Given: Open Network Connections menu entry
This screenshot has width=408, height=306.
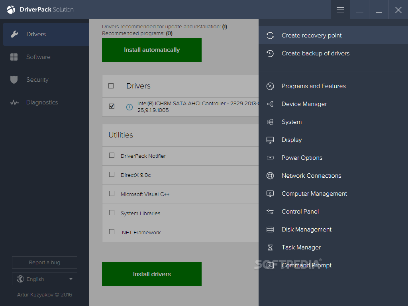Looking at the screenshot, I should click(x=333, y=176).
